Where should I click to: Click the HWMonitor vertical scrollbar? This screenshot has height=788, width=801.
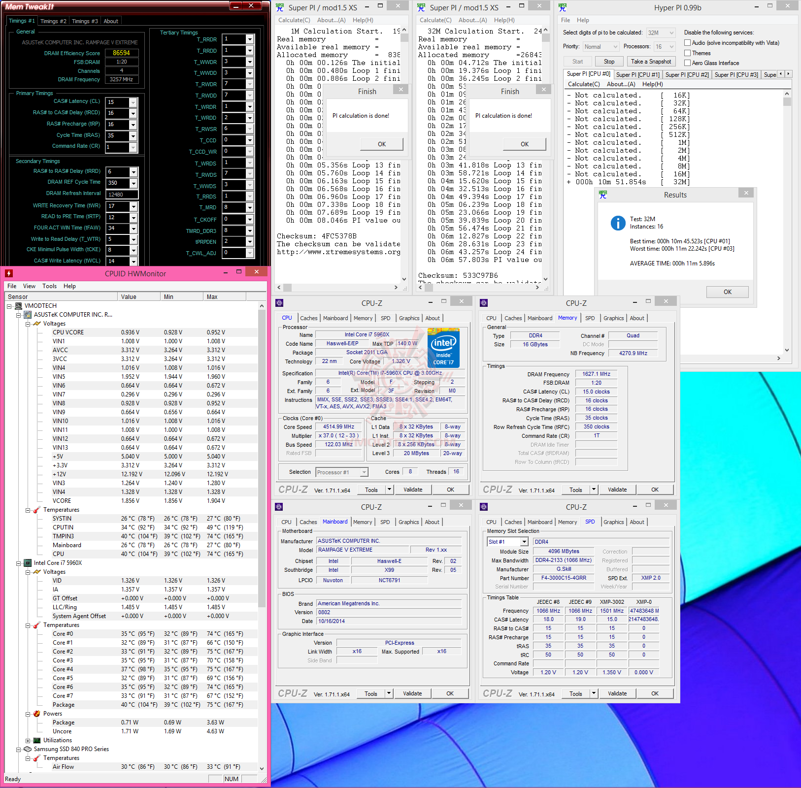[262, 537]
